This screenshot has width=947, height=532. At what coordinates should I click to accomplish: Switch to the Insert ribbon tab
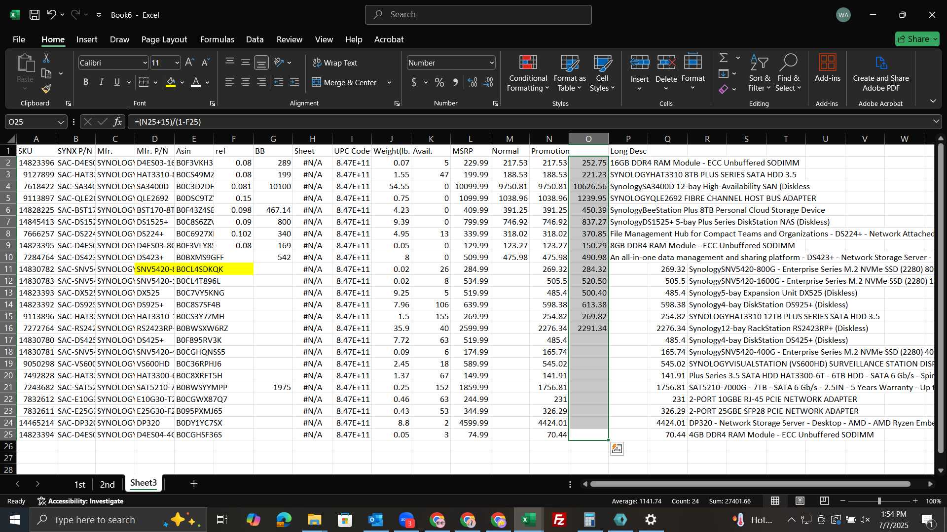click(x=87, y=39)
